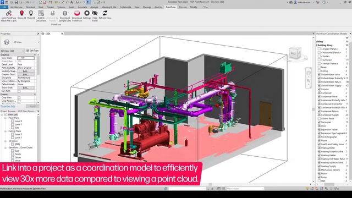Select the {3D} view in Project Browser
Screen dimensions: 352x198
17,144
